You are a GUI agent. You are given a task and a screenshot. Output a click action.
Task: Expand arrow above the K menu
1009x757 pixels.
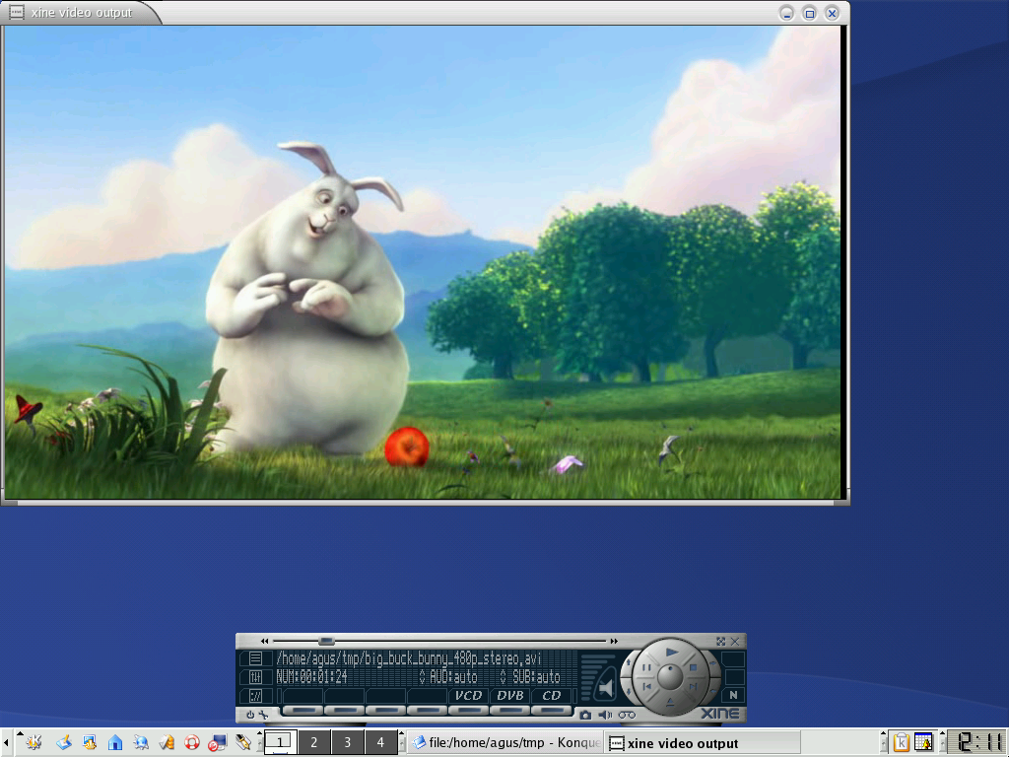point(20,733)
